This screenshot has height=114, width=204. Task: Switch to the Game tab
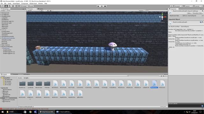(x=41, y=9)
